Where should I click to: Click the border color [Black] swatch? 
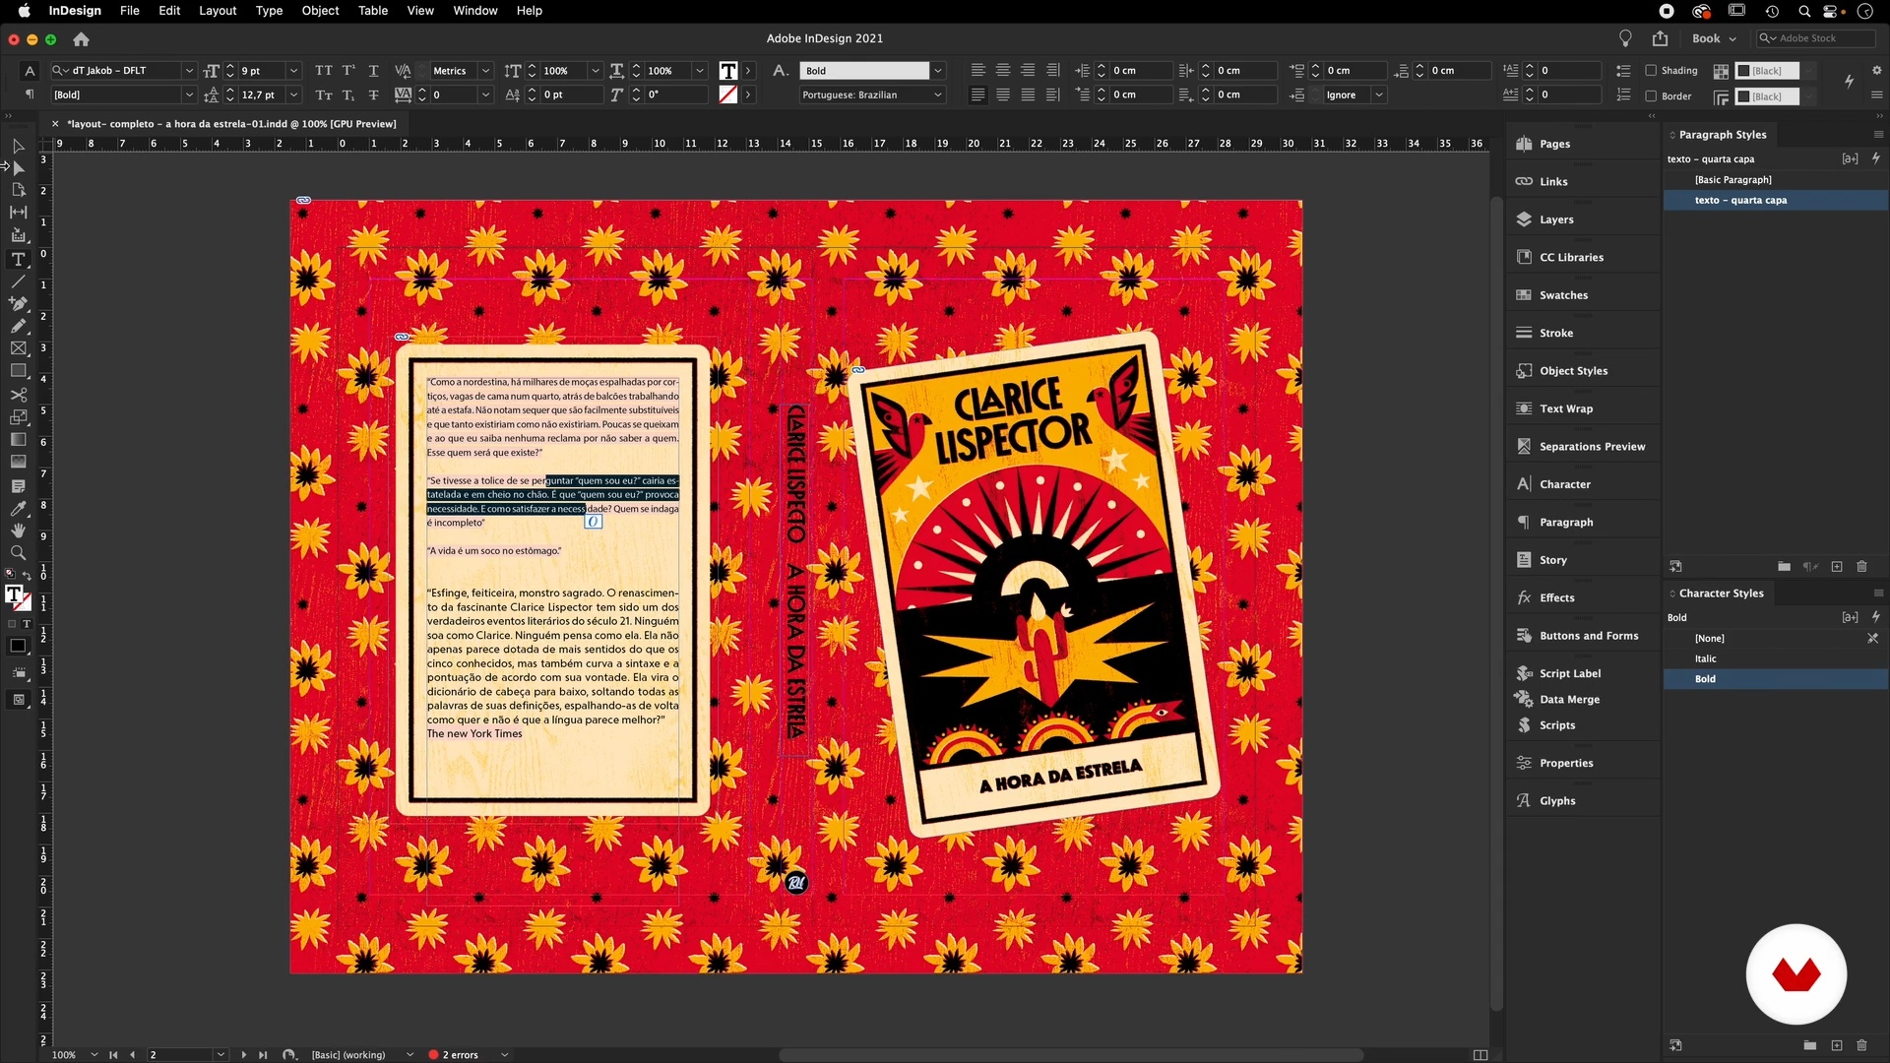point(1767,96)
